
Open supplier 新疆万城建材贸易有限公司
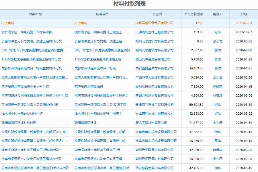click(x=154, y=95)
